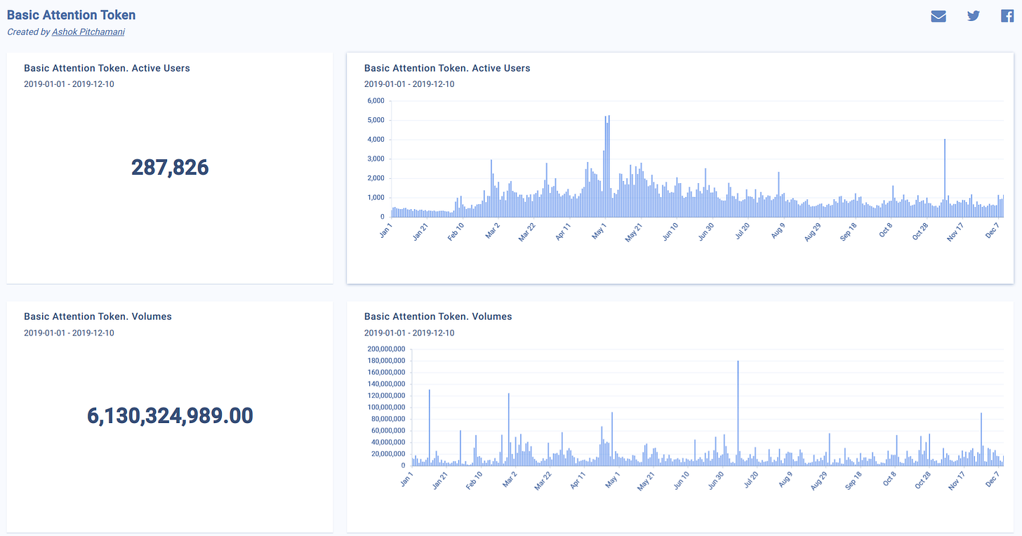The image size is (1022, 536).
Task: Click the Active Users card title beside 287,826
Action: pyautogui.click(x=107, y=68)
